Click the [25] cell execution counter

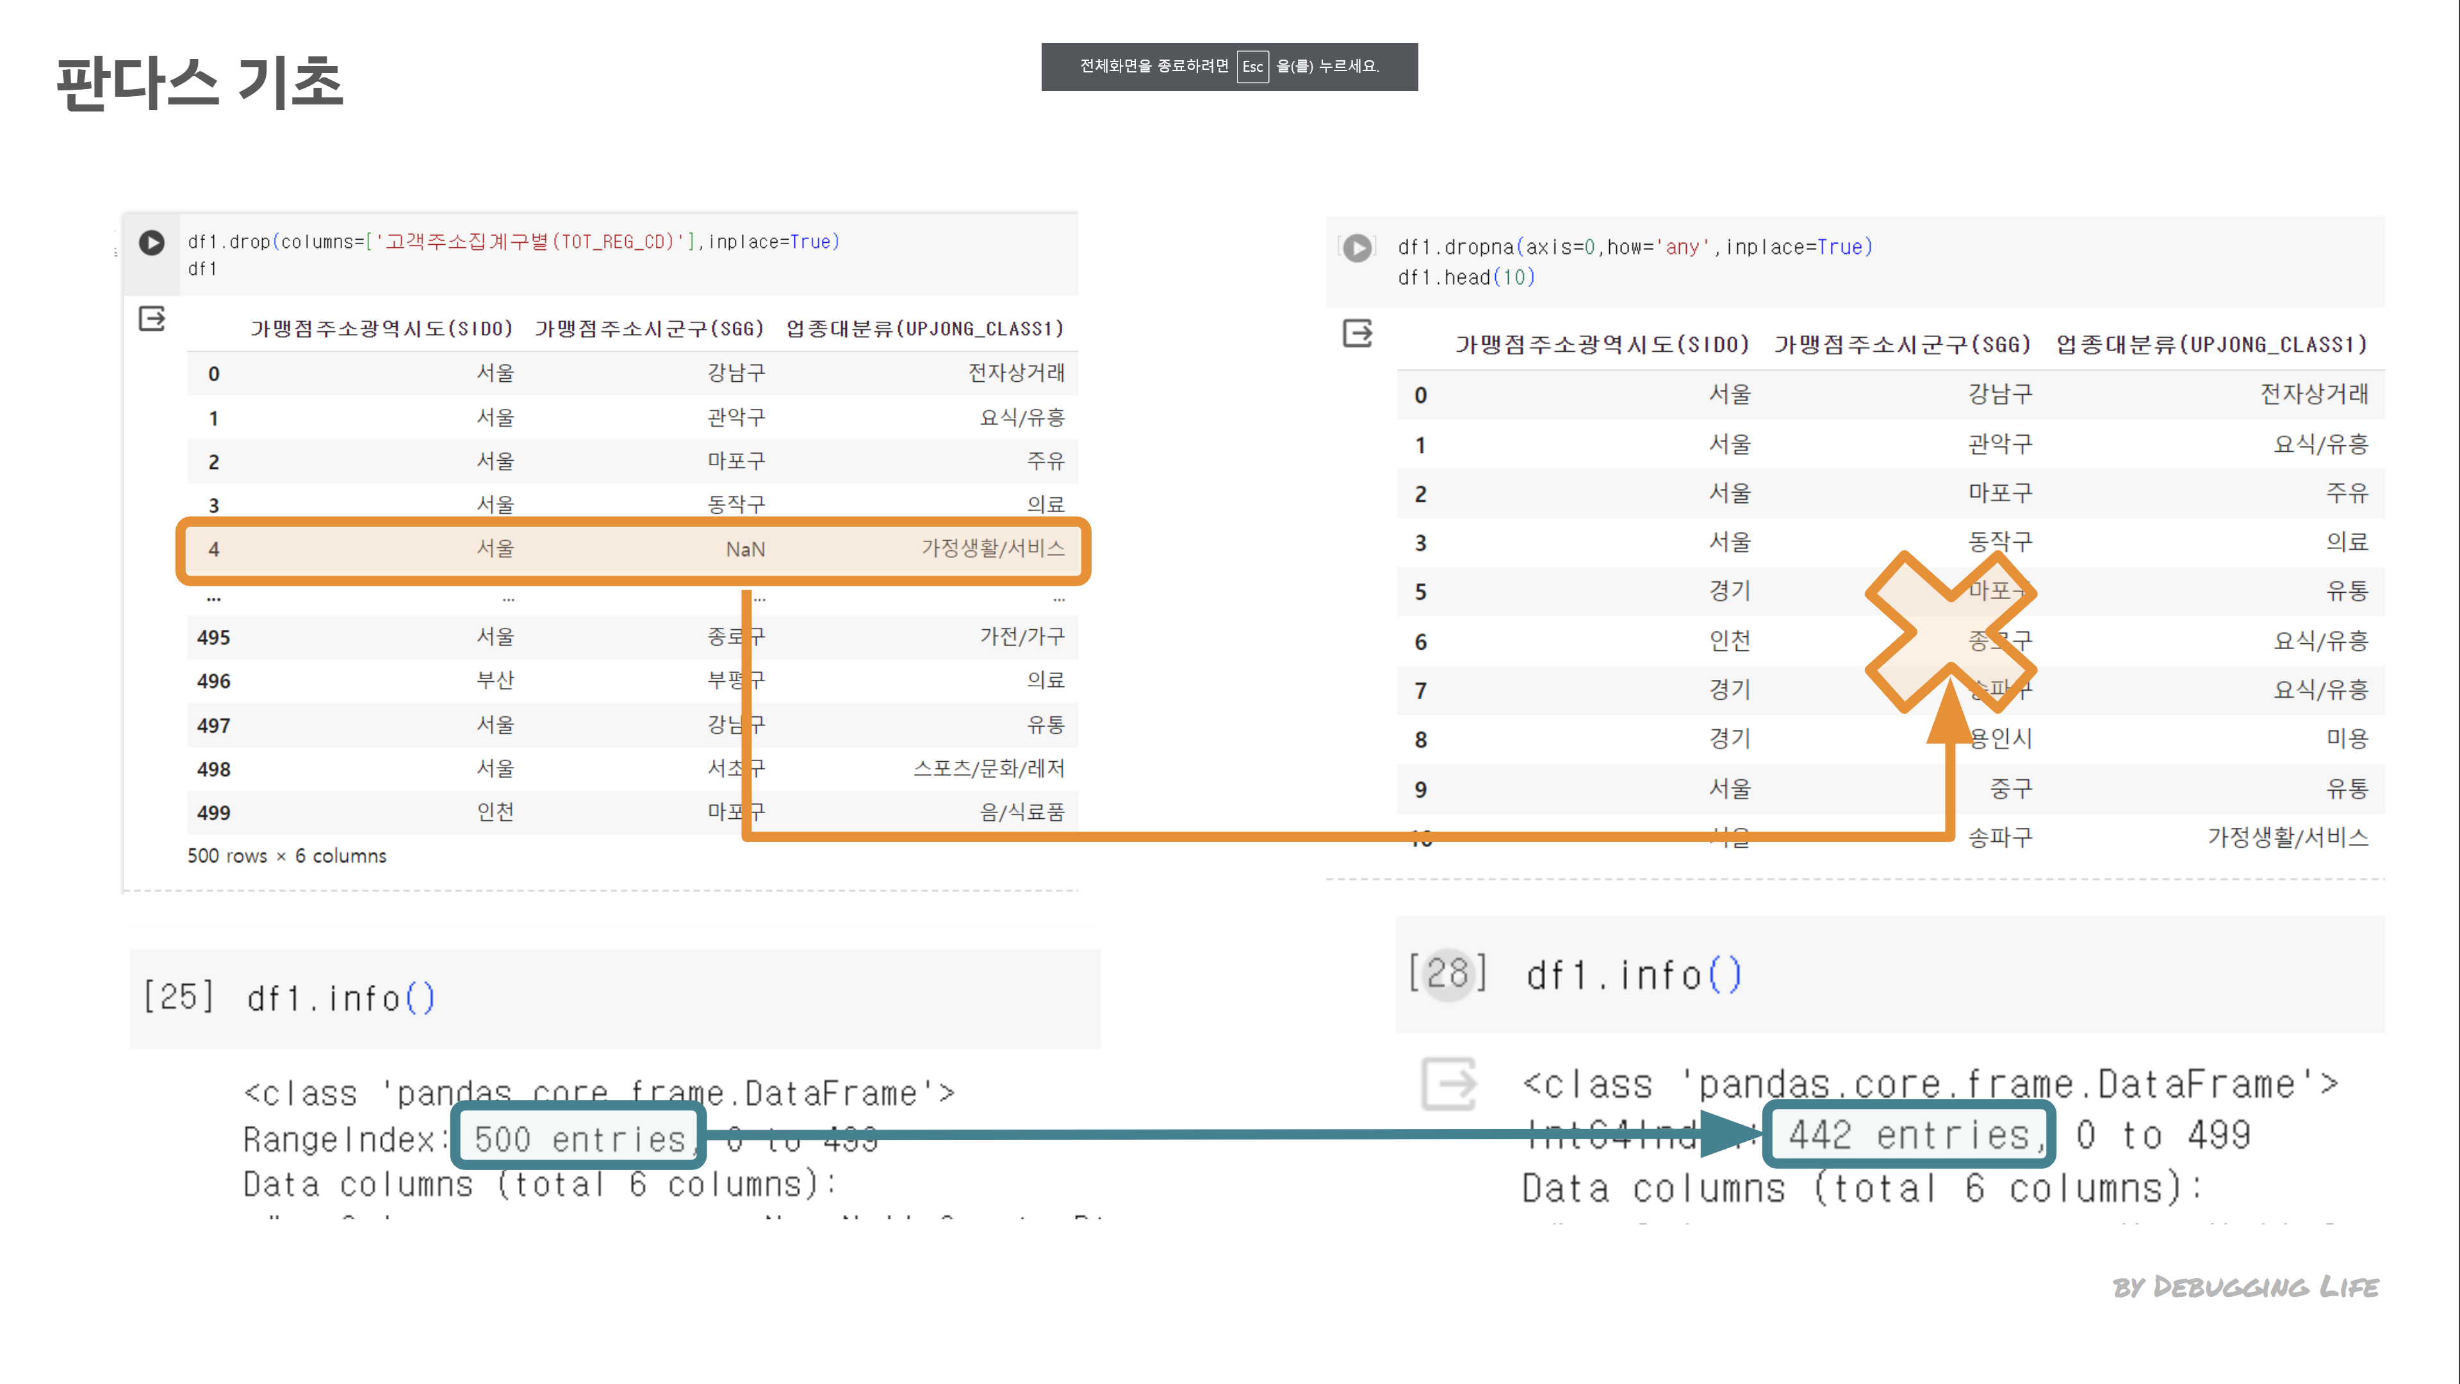[179, 997]
